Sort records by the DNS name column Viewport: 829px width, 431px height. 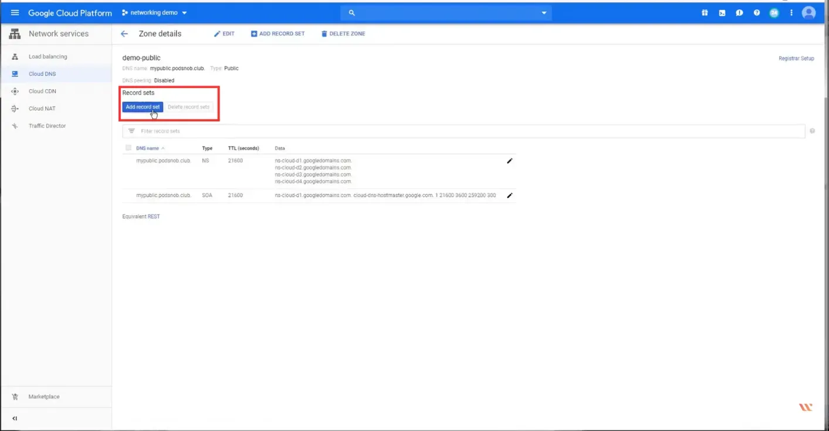coord(150,148)
